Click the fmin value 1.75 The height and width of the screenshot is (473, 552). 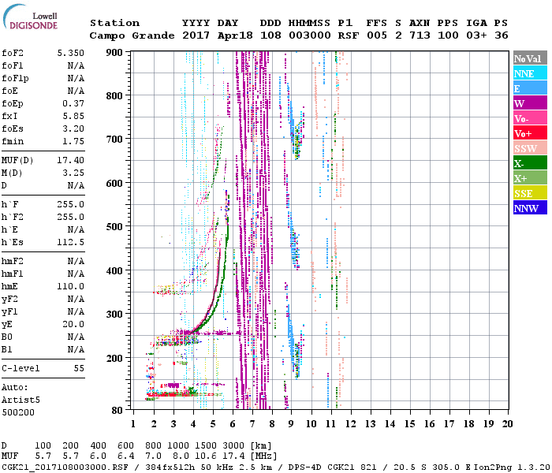73,141
